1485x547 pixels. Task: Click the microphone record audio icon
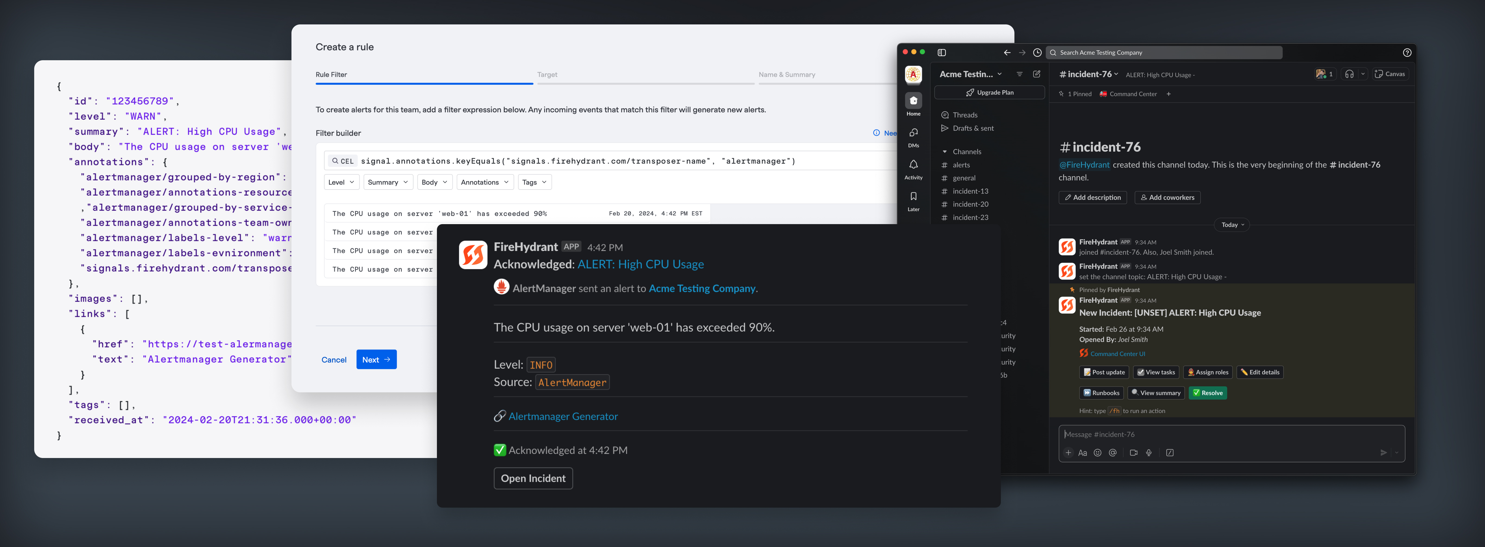(1149, 453)
